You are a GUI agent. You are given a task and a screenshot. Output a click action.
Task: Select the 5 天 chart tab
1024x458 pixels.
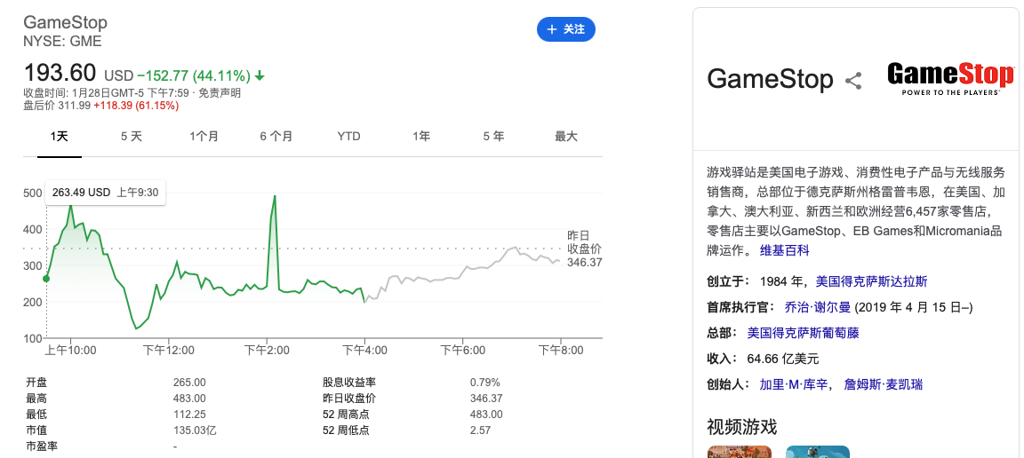[132, 137]
